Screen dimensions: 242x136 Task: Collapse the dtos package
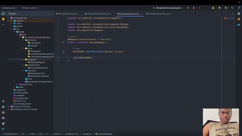23,48
